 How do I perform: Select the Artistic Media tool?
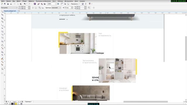coord(2,28)
